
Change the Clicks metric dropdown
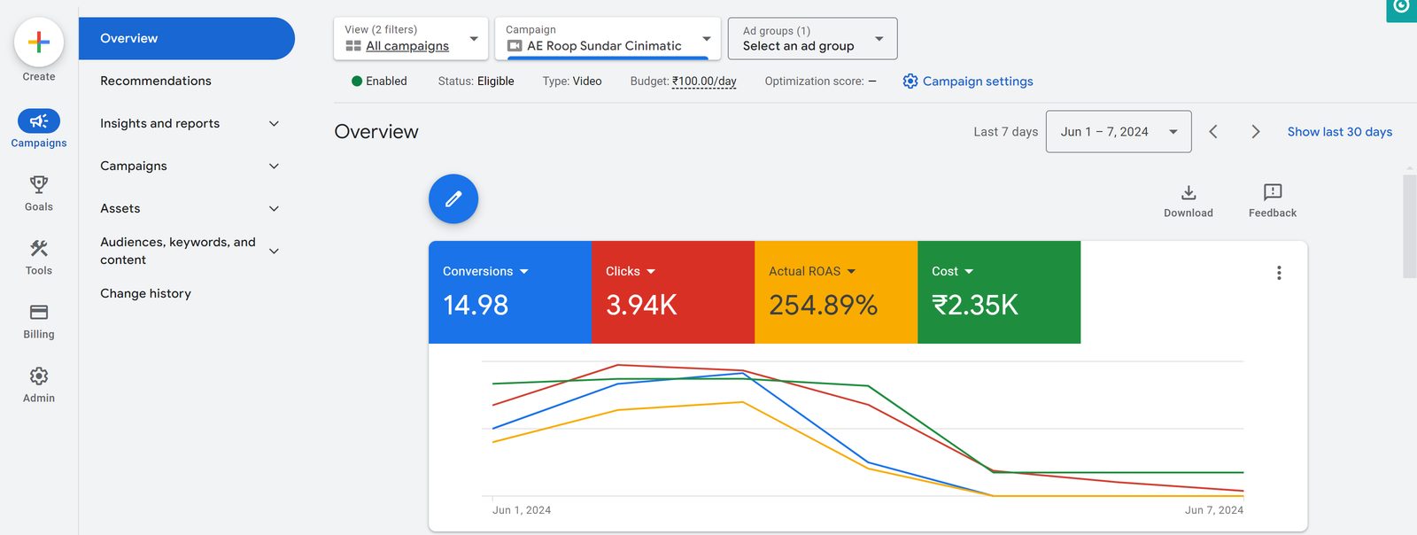pos(631,271)
